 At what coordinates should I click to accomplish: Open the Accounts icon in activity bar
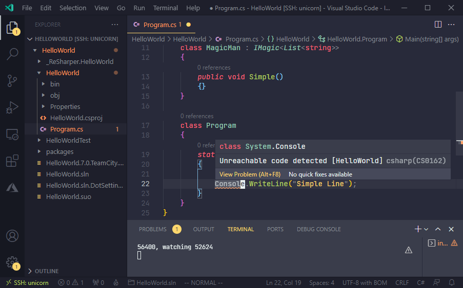point(12,236)
